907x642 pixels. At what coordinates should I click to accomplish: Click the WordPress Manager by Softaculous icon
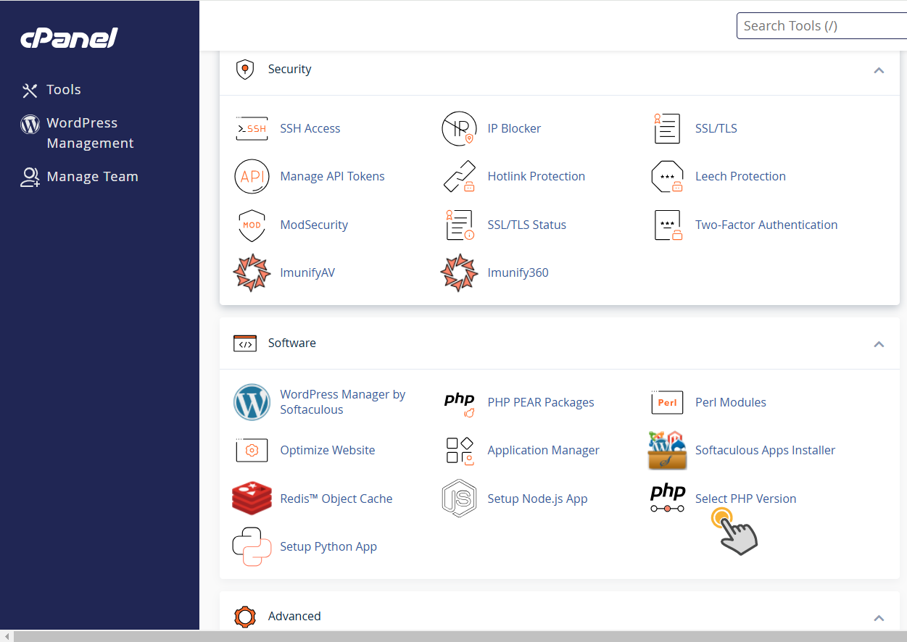pyautogui.click(x=252, y=402)
